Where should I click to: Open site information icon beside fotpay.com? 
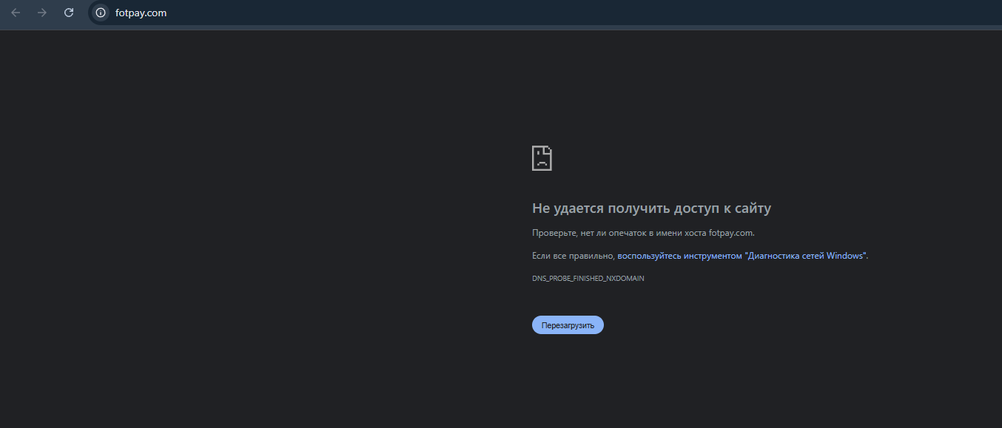coord(101,13)
